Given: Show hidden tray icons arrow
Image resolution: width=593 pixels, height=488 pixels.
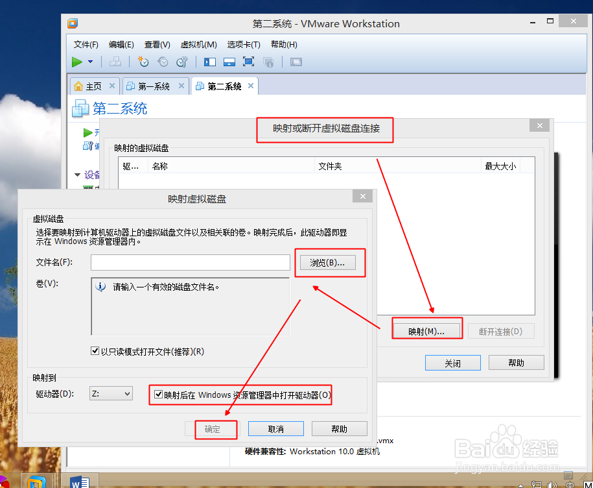Looking at the screenshot, I should [521, 485].
